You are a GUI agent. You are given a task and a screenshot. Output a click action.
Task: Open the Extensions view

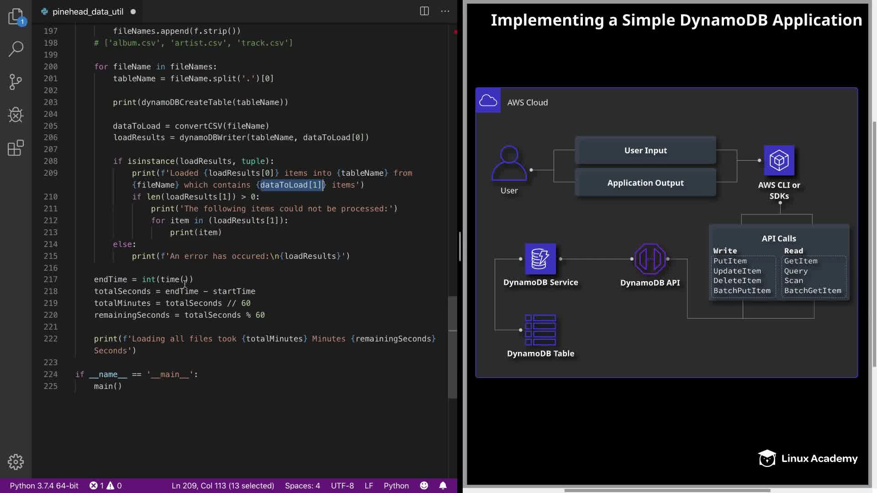[16, 148]
